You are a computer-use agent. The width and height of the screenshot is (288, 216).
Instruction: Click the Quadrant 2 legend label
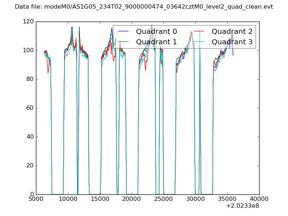232,32
